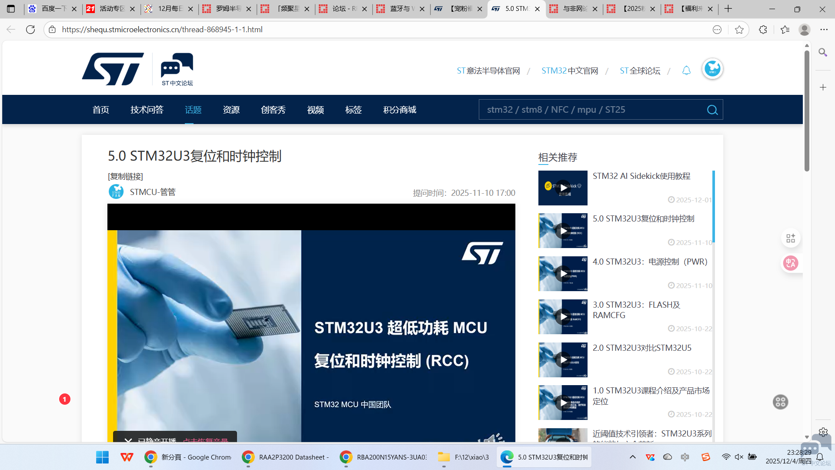This screenshot has width=835, height=470.
Task: Click the search magnifier in site search box
Action: click(712, 110)
